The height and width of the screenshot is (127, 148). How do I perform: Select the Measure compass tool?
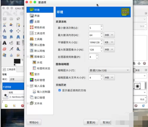coord(4,31)
